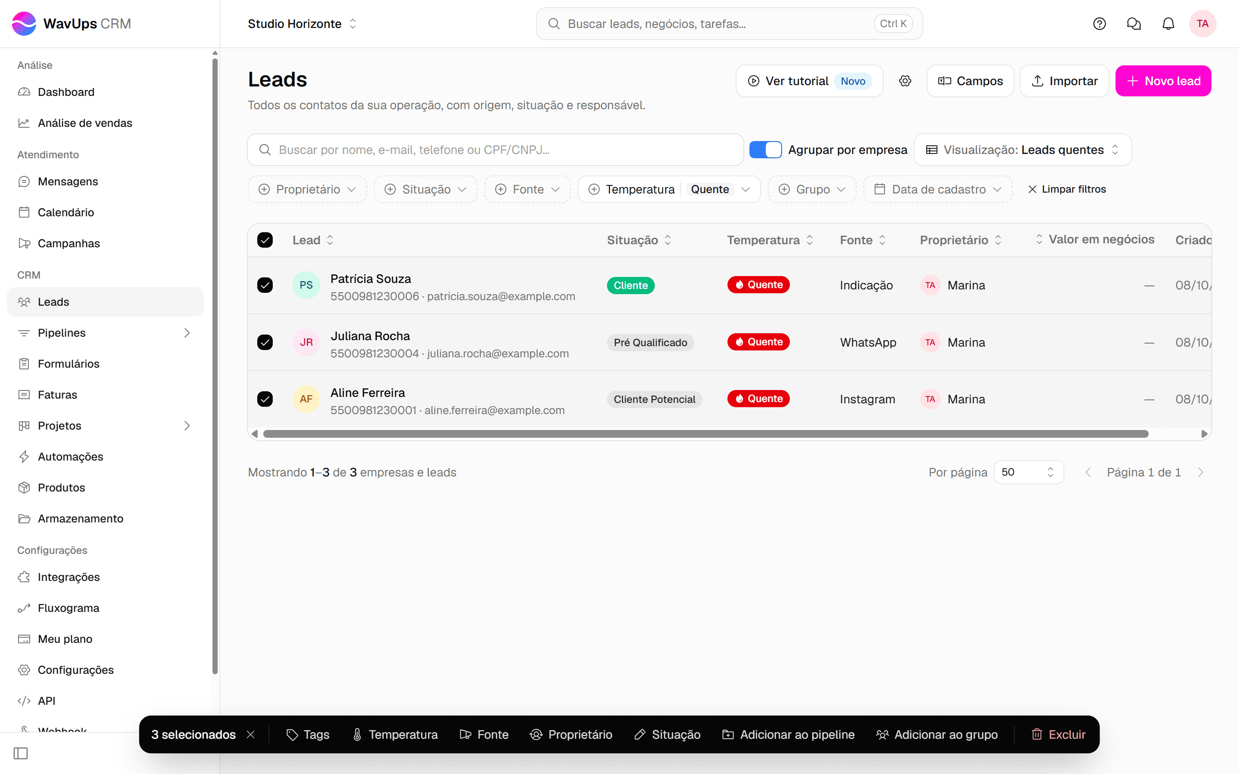Click Aline Ferreira's AF avatar
Screen dimensions: 1239x774
pyautogui.click(x=306, y=399)
